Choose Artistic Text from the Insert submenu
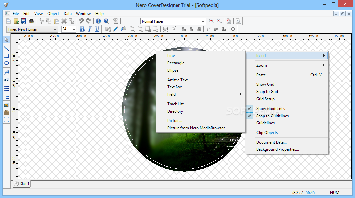The image size is (355, 198). coord(201,80)
